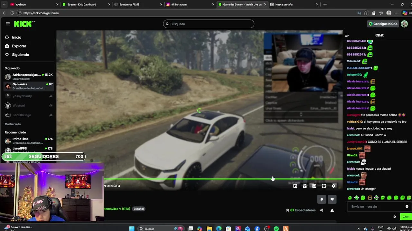
Task: Collapse the chat panel with arrow icon
Action: (x=347, y=35)
